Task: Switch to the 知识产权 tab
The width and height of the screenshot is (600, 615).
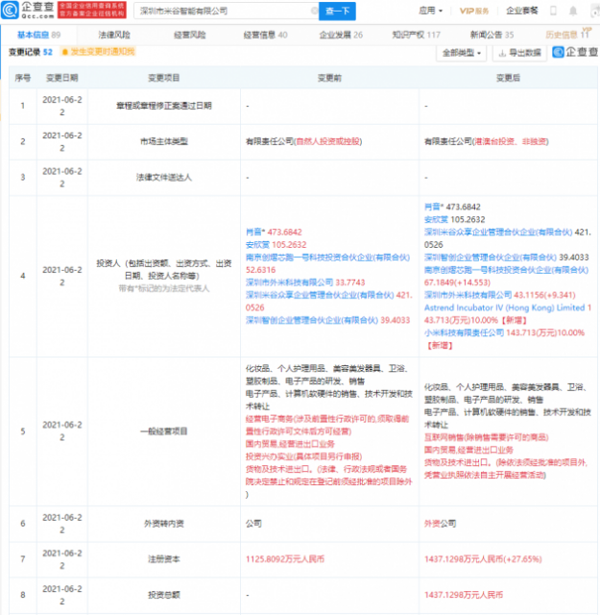Action: click(417, 35)
